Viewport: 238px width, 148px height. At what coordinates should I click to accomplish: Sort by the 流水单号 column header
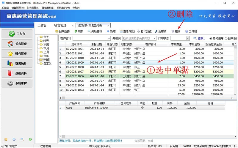point(76,44)
